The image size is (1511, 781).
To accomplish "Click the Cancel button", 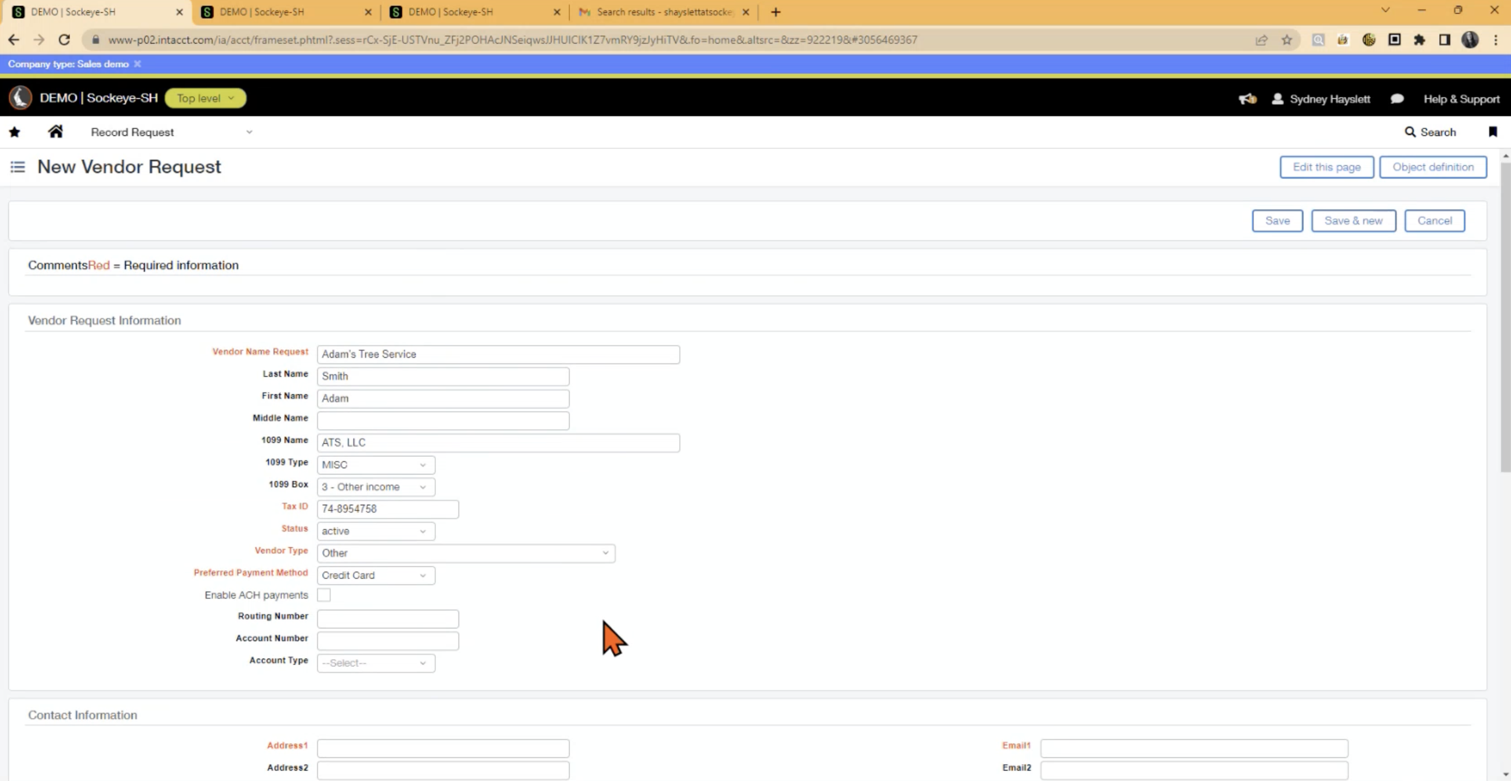I will point(1434,221).
